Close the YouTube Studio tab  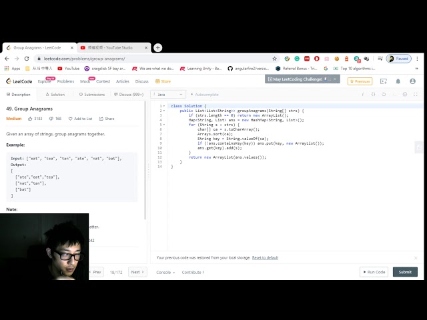click(146, 47)
